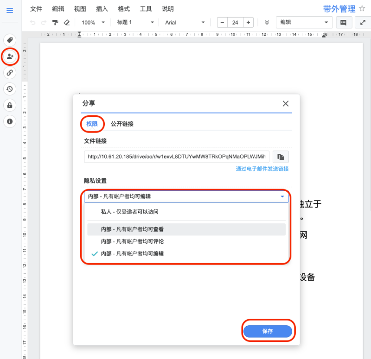Select 私人 - 仅受邀者可以访问 option
The width and height of the screenshot is (371, 359).
[186, 212]
